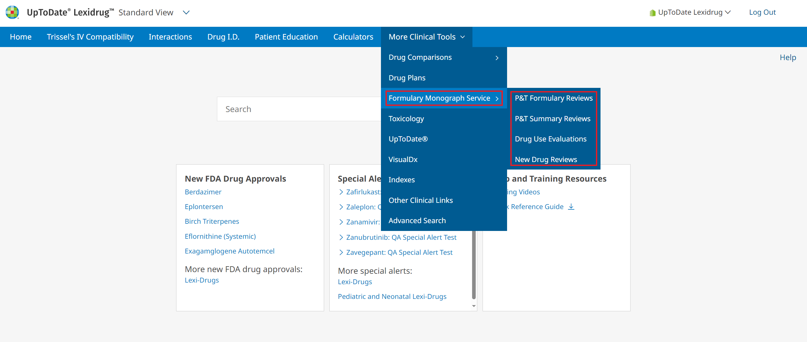Open the Berdazimer drug approval link

(x=203, y=192)
